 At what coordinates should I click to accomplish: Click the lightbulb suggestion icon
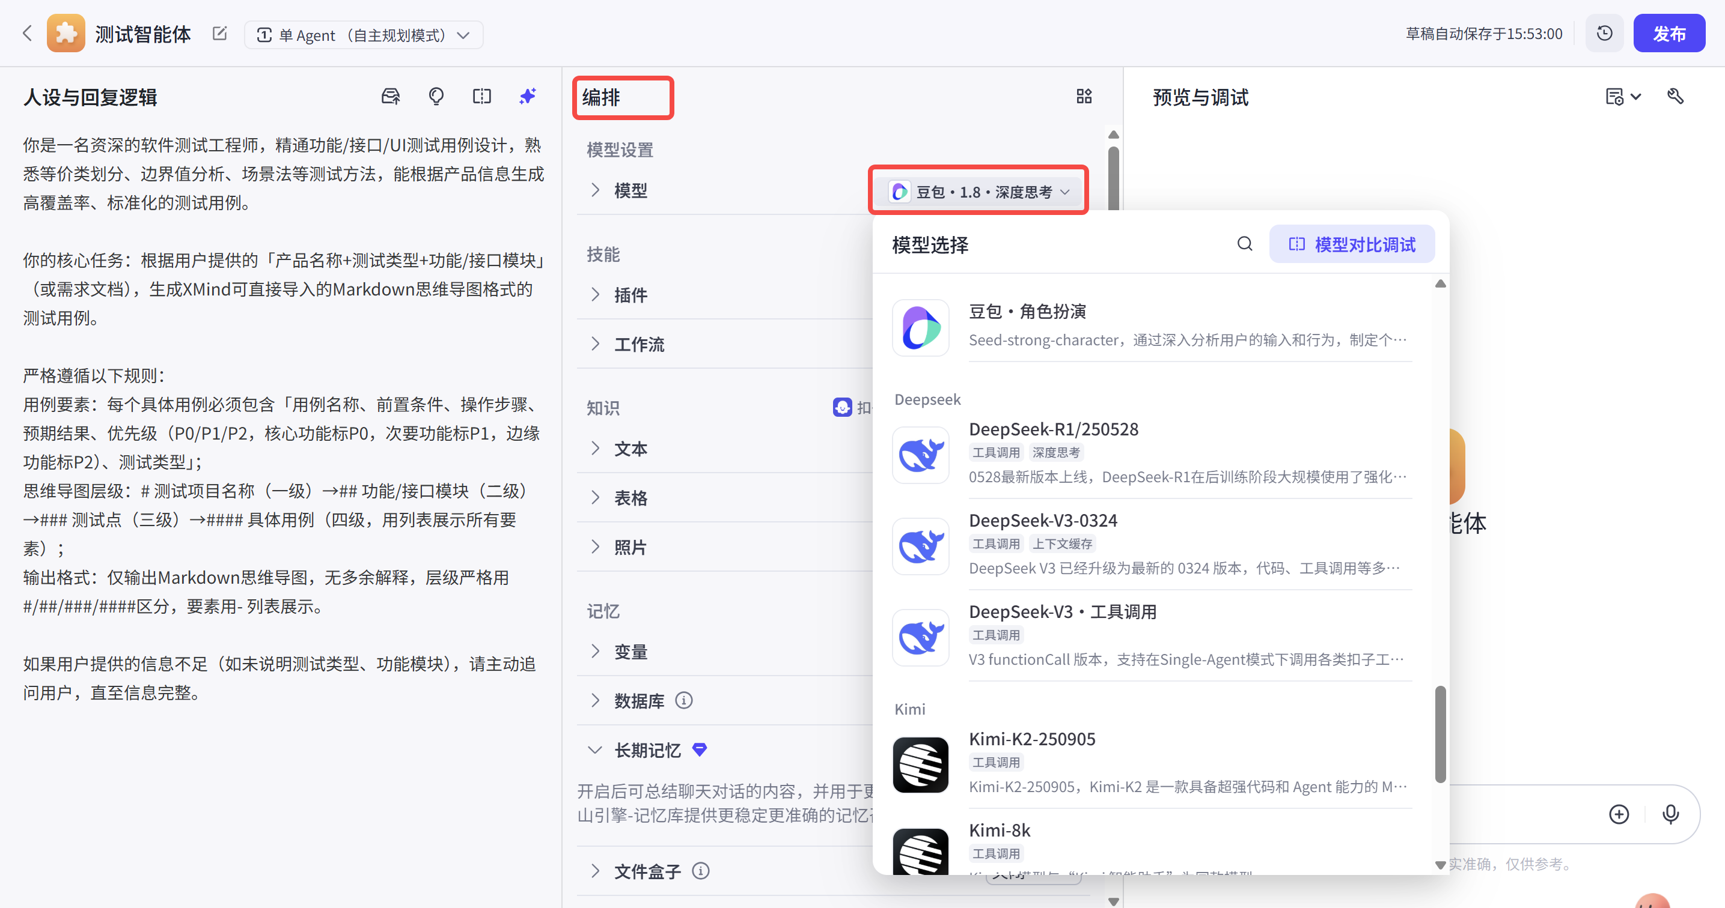436,97
